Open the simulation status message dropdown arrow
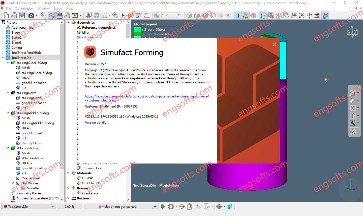 pos(155,206)
